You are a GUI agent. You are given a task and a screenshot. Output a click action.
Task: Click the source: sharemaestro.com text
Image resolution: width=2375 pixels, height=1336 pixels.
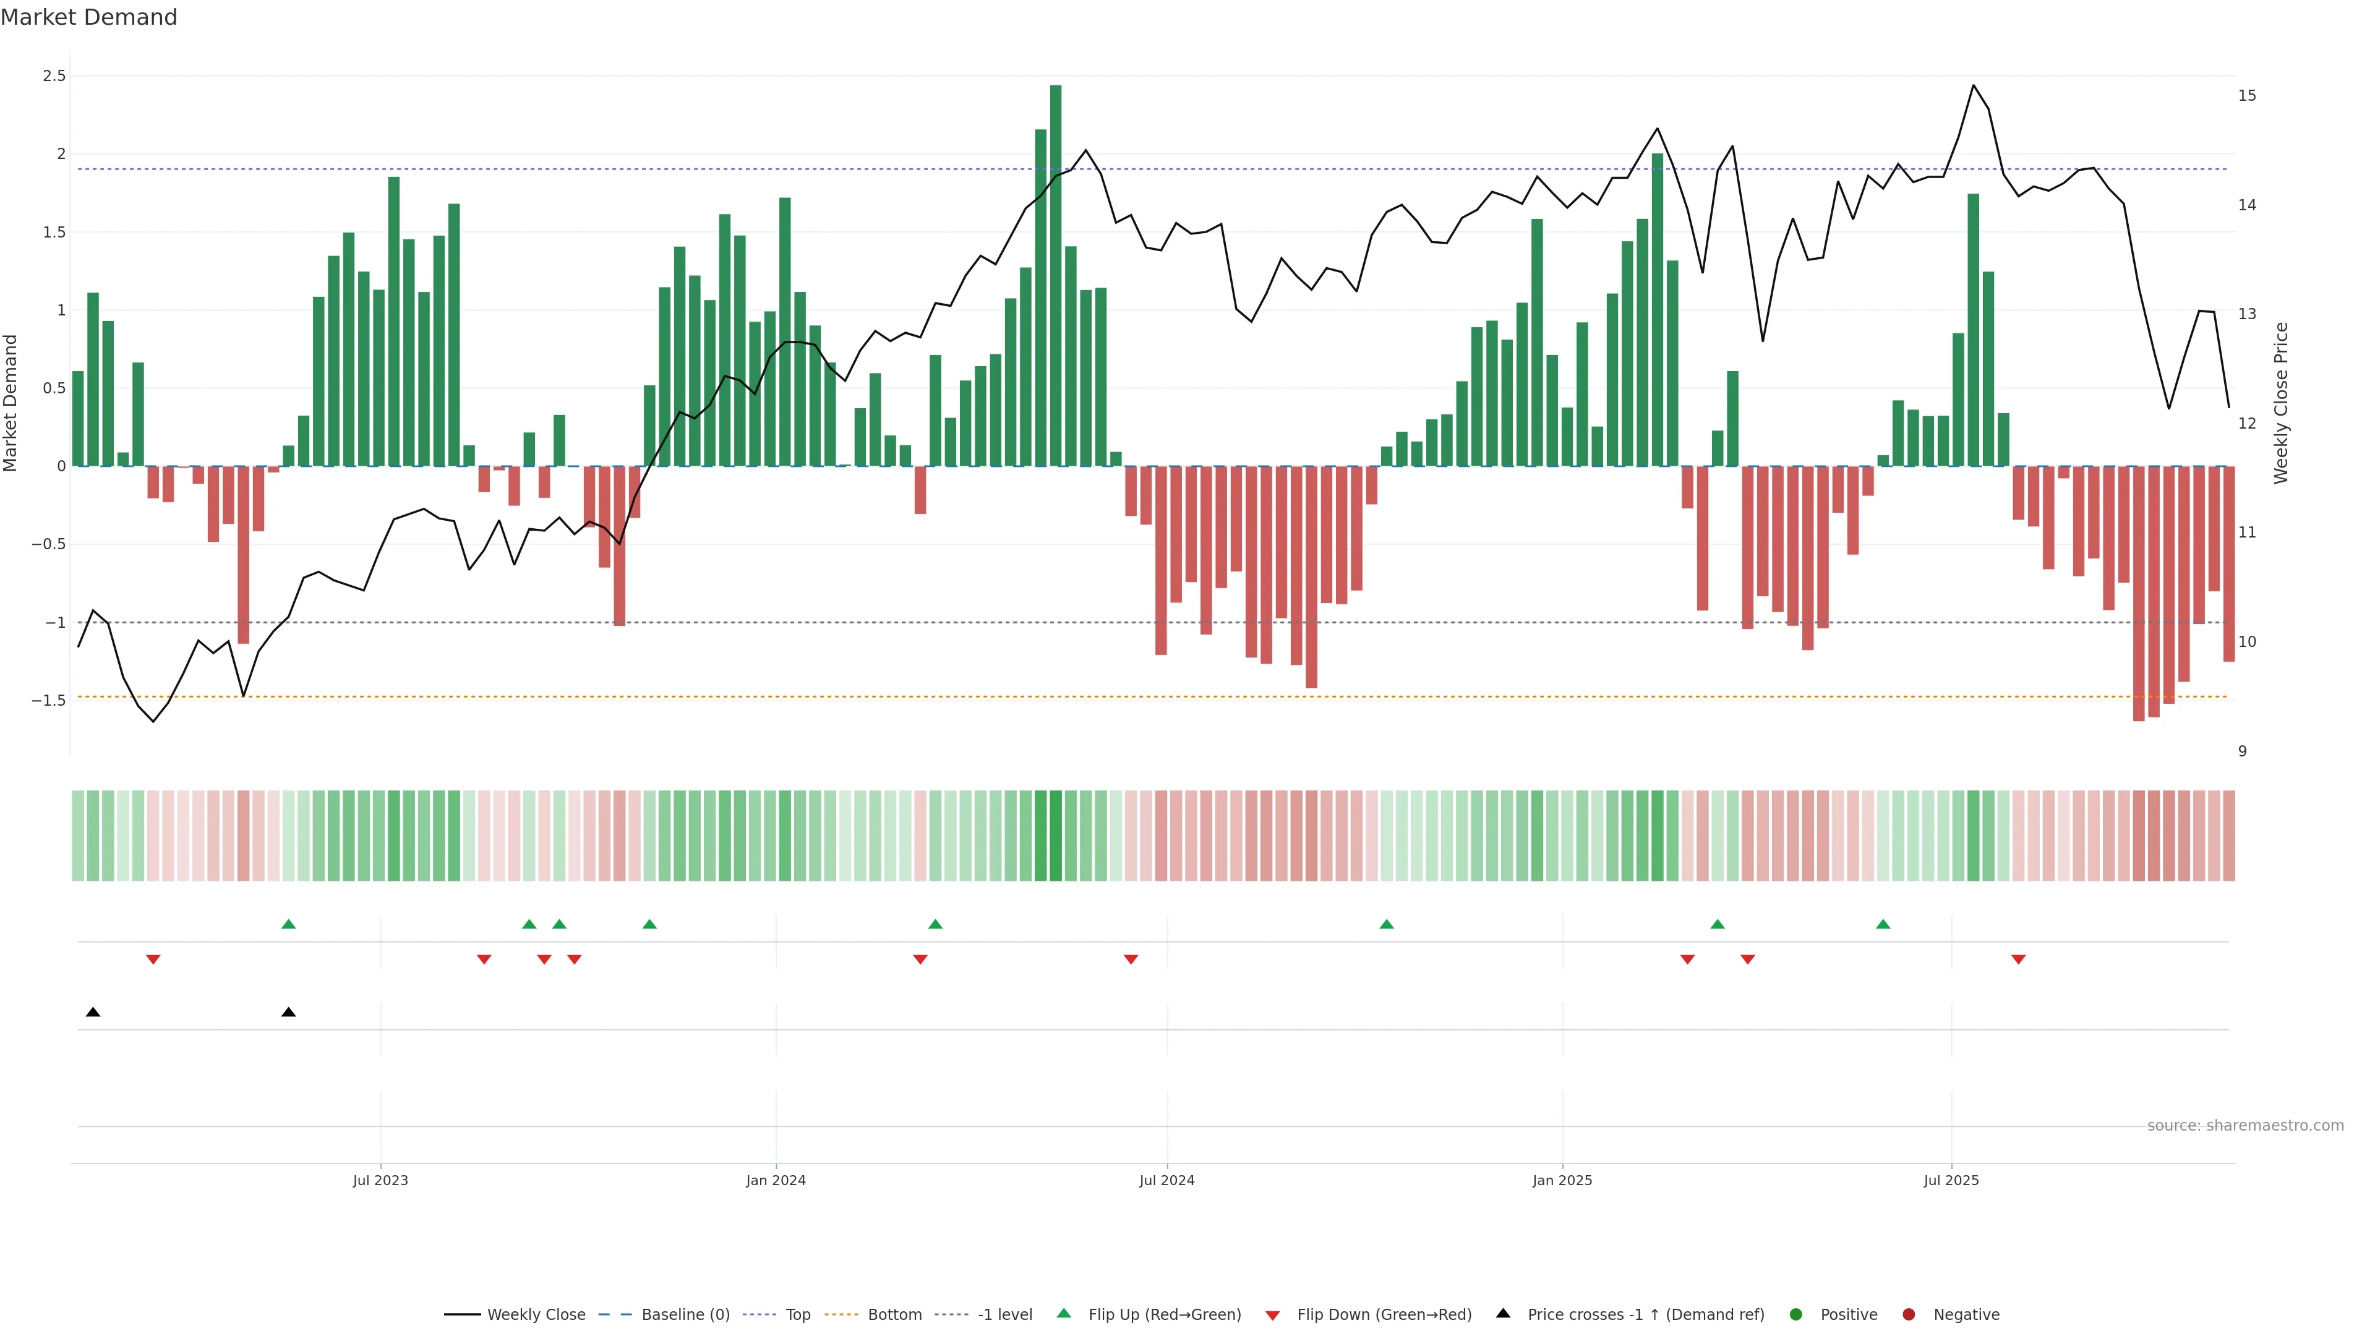[2245, 1126]
